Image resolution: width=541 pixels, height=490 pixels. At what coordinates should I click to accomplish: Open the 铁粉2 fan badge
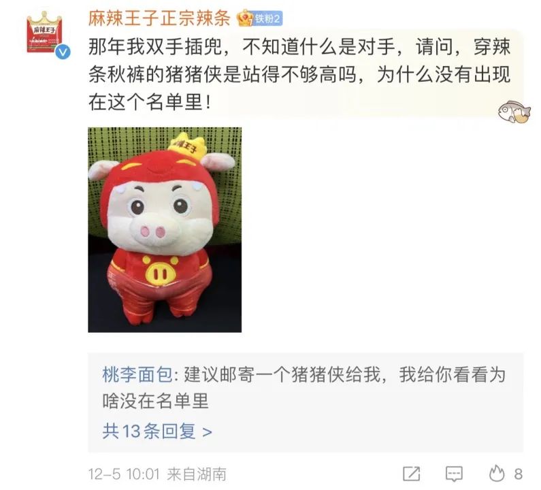tap(267, 18)
